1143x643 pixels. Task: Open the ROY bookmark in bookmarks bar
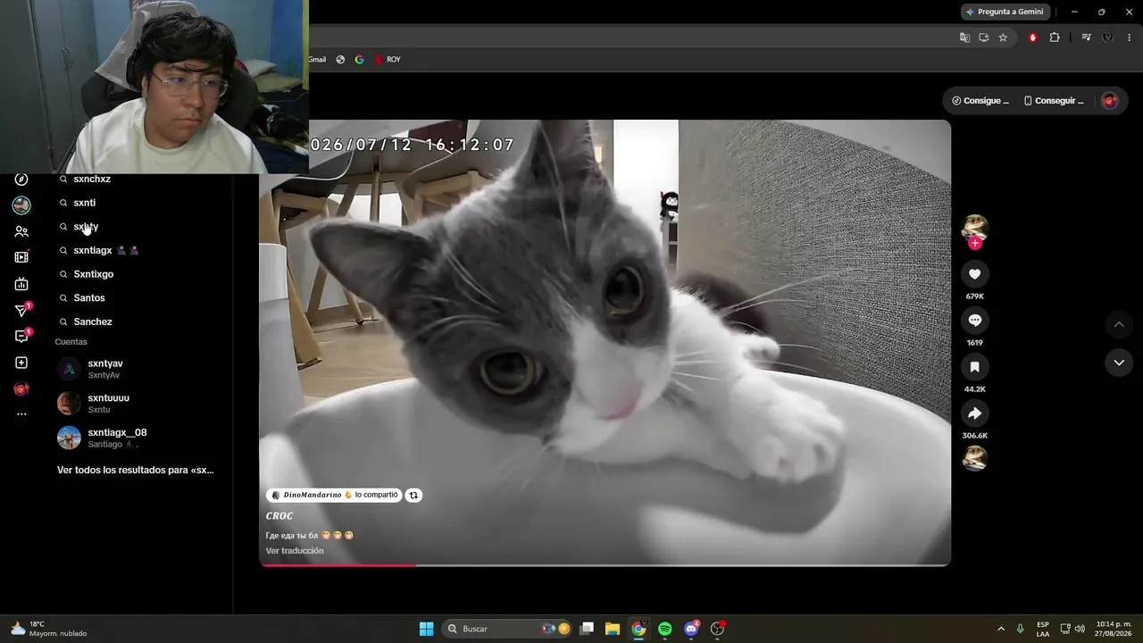click(388, 60)
